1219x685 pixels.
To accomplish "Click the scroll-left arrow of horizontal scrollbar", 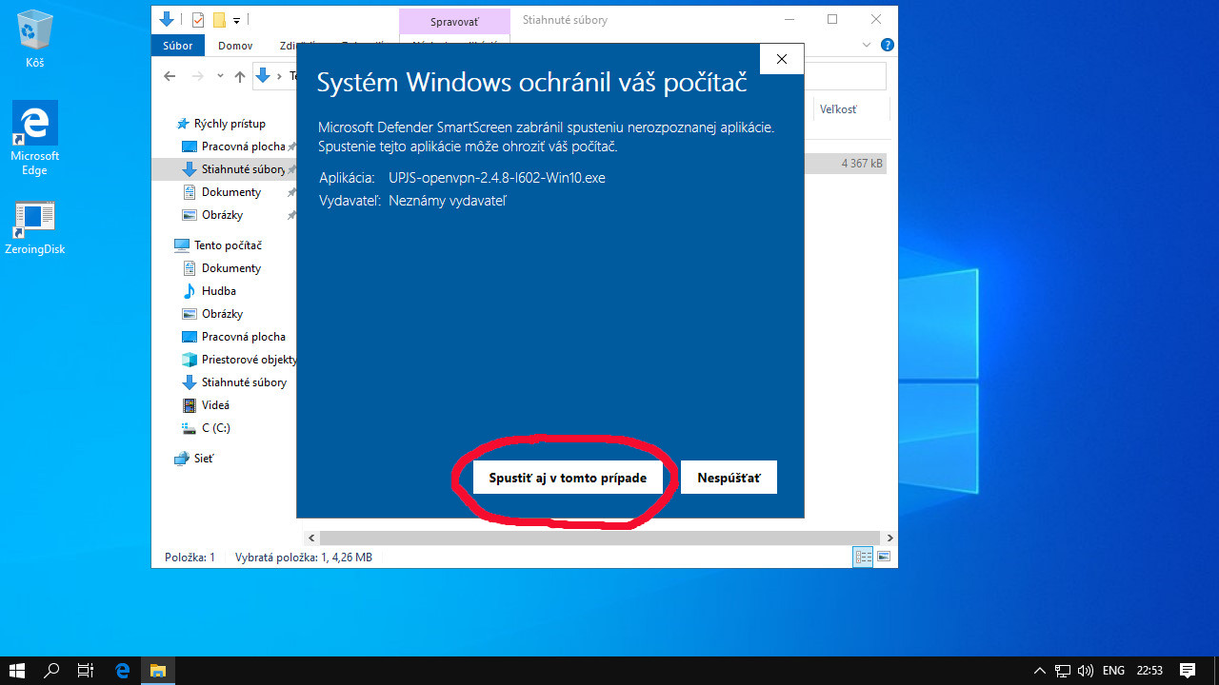I will tap(311, 538).
